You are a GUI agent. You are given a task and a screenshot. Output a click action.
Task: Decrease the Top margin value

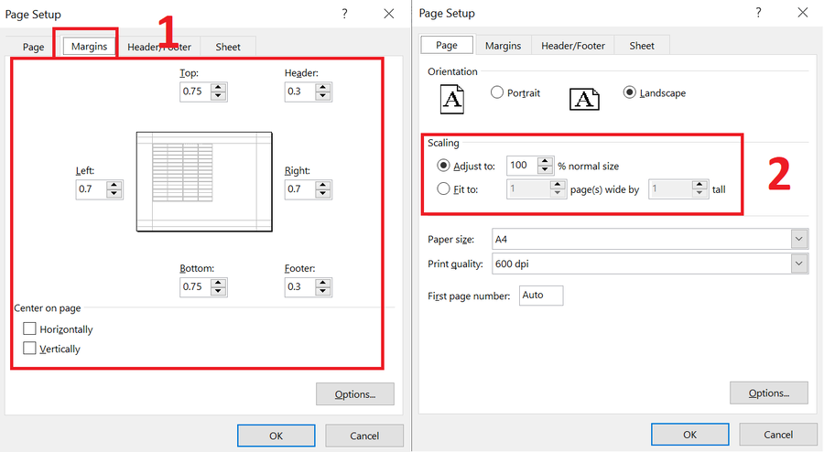(218, 96)
